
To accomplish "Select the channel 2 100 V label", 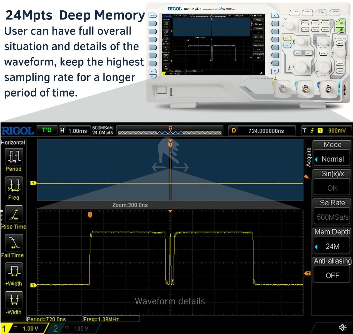I will [x=81, y=328].
